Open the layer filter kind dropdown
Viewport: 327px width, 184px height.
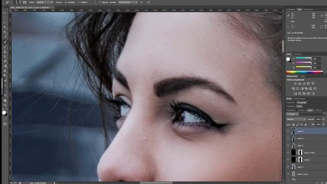tap(293, 114)
